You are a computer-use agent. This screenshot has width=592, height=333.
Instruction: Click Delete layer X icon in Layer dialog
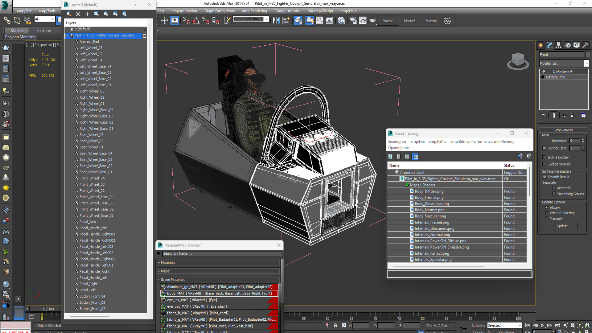click(78, 14)
